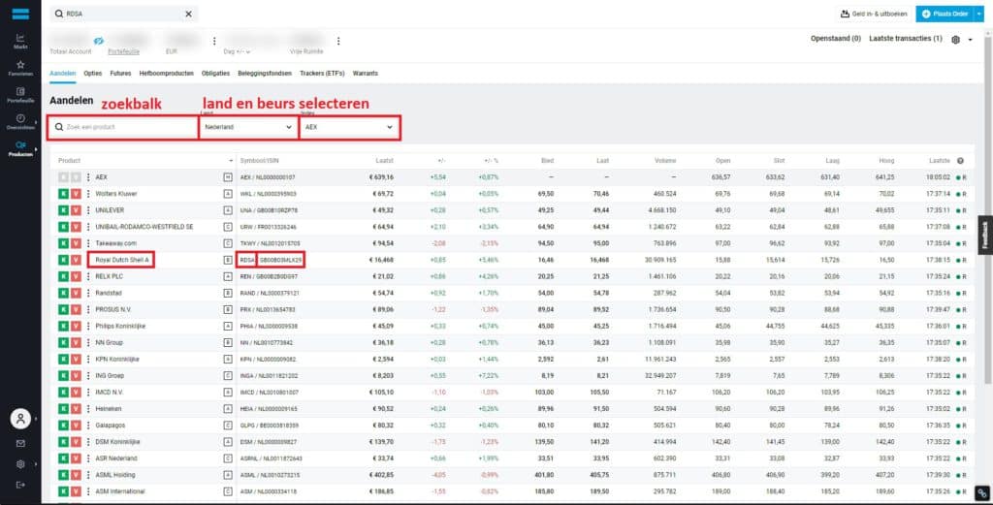Open the three-dot menu beside Vrije Ruimte
This screenshot has height=505, width=993.
click(x=338, y=41)
